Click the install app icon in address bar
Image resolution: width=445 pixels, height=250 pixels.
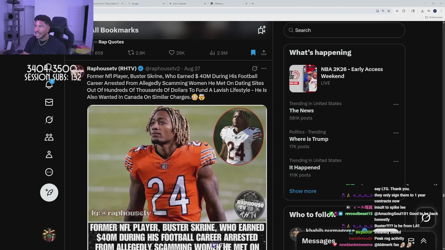378,11
